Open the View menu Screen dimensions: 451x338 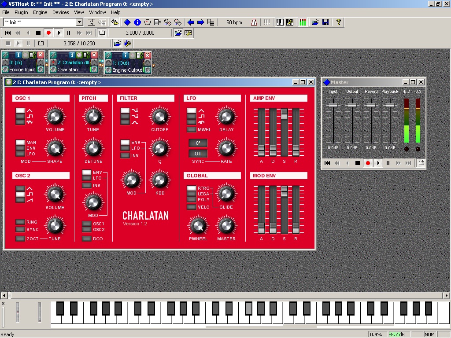tap(79, 12)
